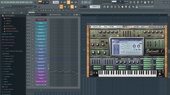Open the Pattern 12 selector

click(95, 7)
